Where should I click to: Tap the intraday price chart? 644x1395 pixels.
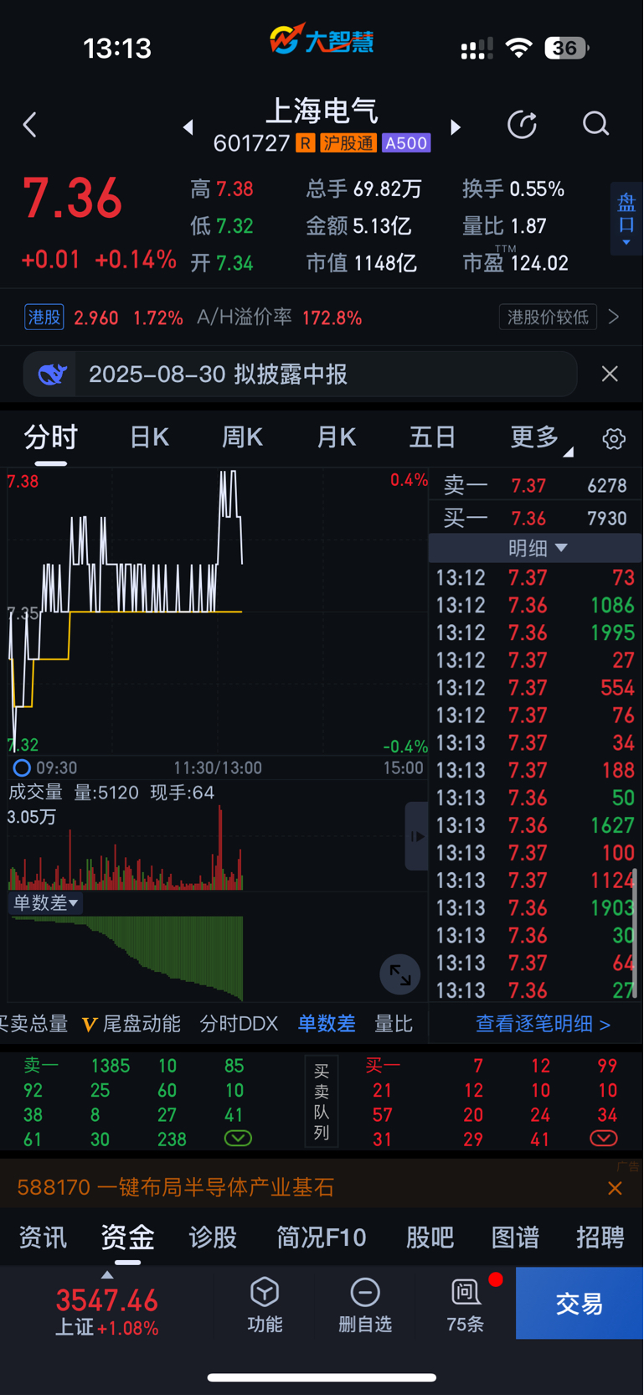(x=218, y=612)
